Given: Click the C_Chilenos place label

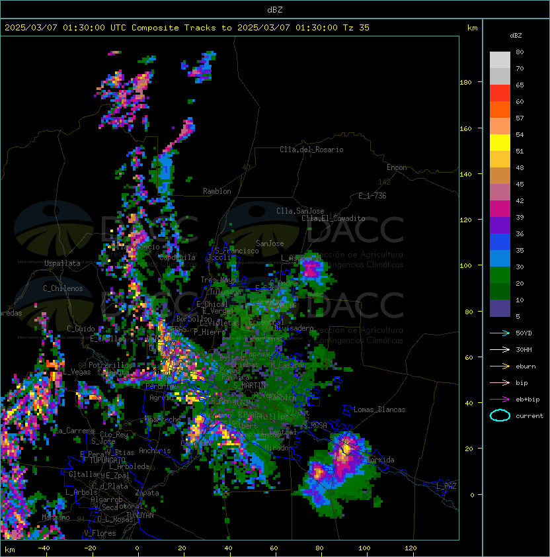Looking at the screenshot, I should coord(63,288).
